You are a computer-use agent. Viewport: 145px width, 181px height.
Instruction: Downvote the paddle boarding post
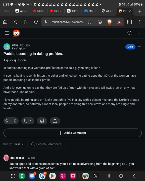(x=15, y=121)
